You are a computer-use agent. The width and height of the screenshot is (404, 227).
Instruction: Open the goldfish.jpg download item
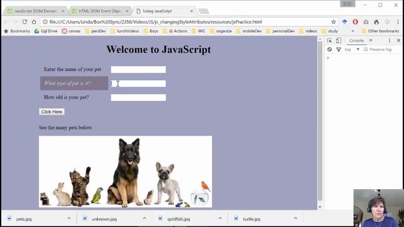point(178,219)
